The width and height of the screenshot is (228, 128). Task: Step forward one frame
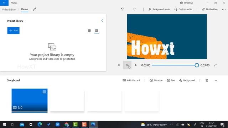click(x=136, y=65)
